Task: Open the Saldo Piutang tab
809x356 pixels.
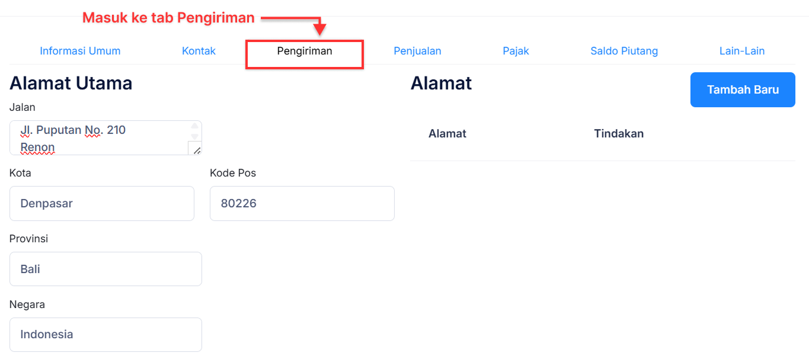Action: [x=623, y=51]
